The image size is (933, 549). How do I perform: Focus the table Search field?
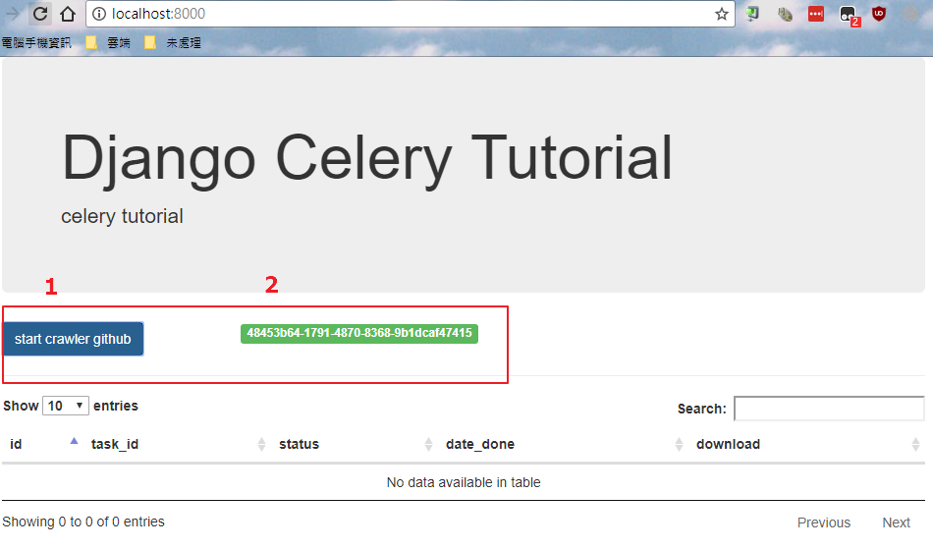(829, 408)
